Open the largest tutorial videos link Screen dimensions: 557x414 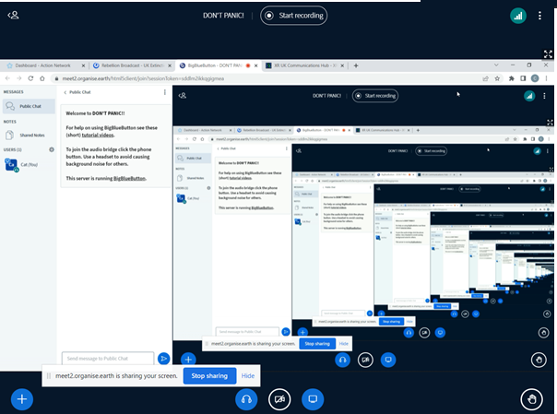tap(98, 135)
